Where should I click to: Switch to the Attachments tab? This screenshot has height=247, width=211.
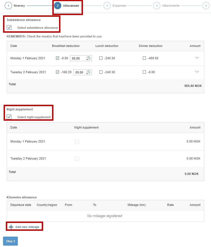pos(171,6)
